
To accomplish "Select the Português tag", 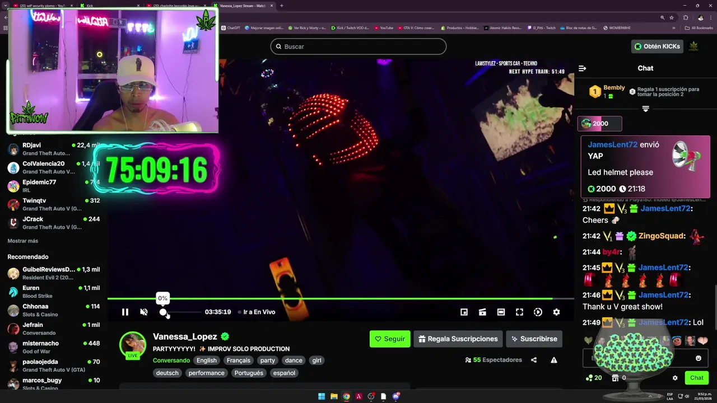I will 249,373.
